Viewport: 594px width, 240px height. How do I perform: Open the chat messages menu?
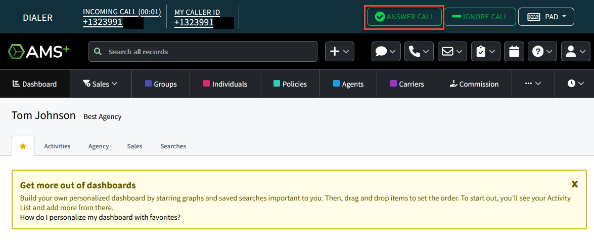point(386,52)
